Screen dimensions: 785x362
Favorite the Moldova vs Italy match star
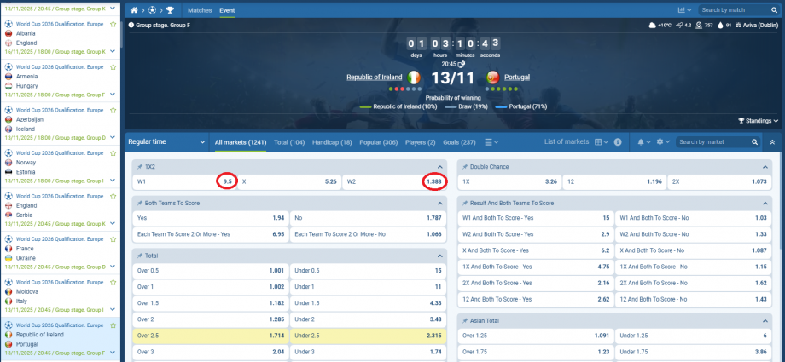pos(113,282)
